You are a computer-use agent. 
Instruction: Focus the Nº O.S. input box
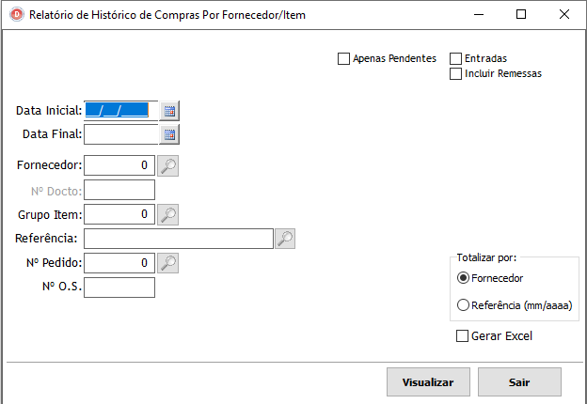point(119,287)
